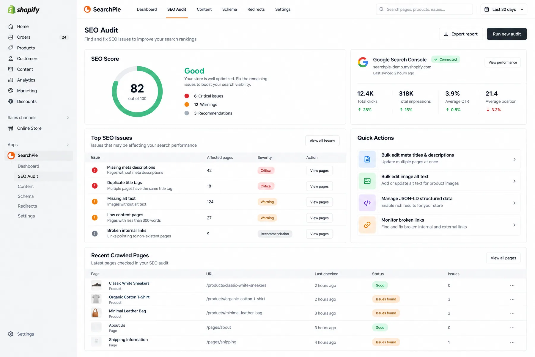This screenshot has height=357, width=535.
Task: Click the Run new audit button
Action: [x=507, y=34]
